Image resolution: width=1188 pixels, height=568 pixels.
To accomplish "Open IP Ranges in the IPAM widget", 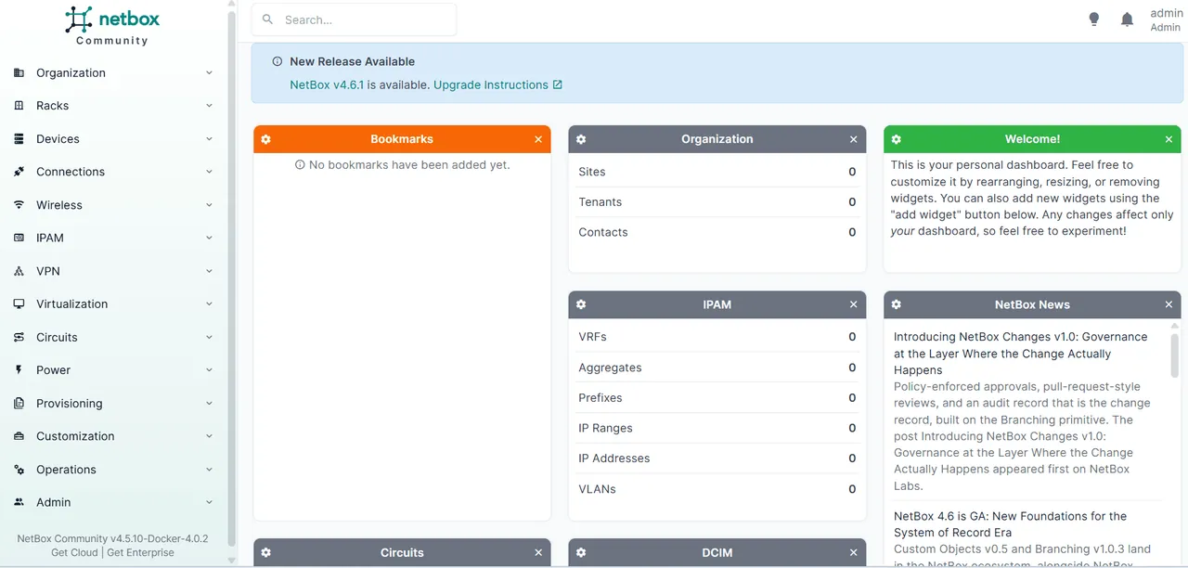I will (605, 428).
